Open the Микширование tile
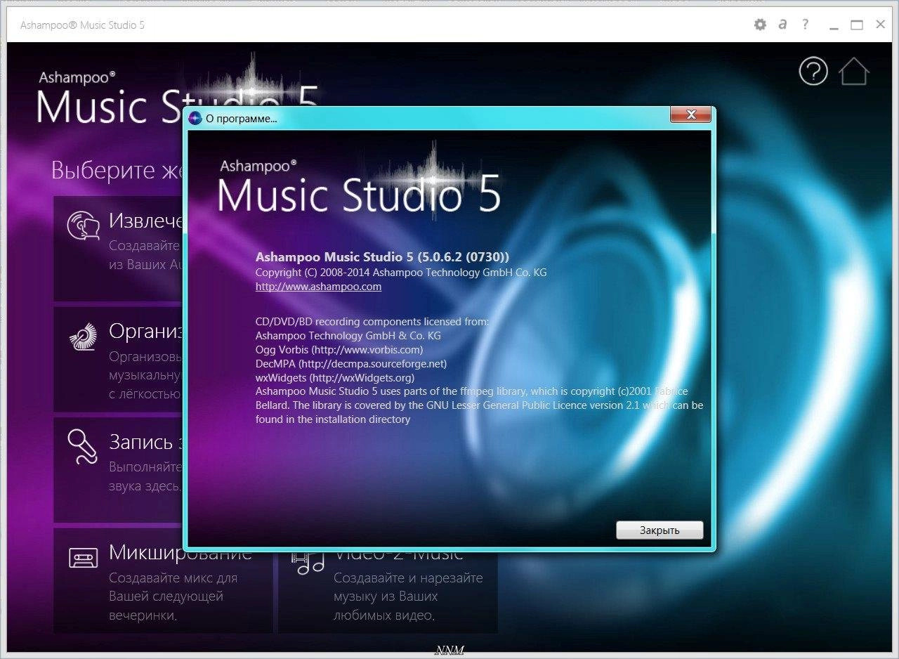This screenshot has width=899, height=659. (163, 580)
